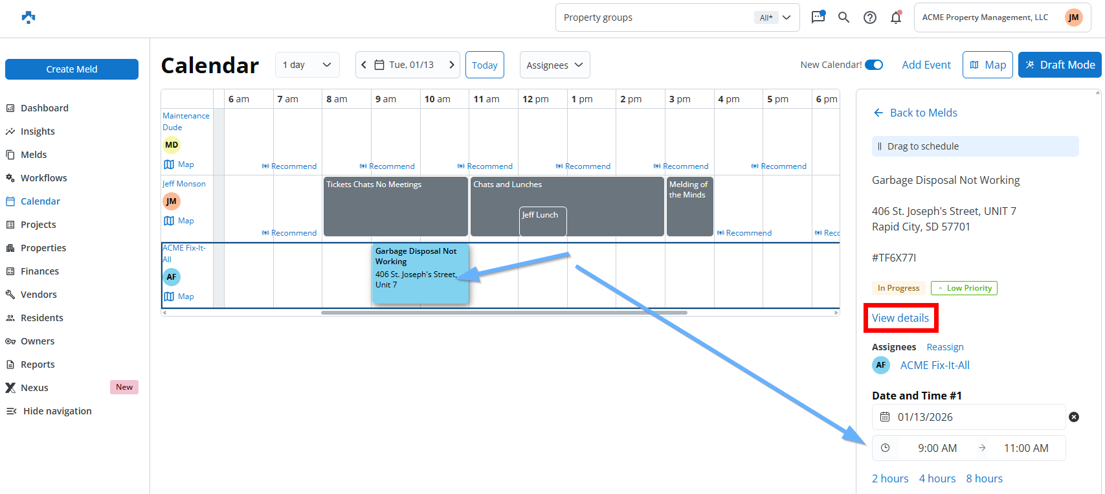Expand the 1 day view dropdown
This screenshot has width=1105, height=494.
[x=307, y=65]
